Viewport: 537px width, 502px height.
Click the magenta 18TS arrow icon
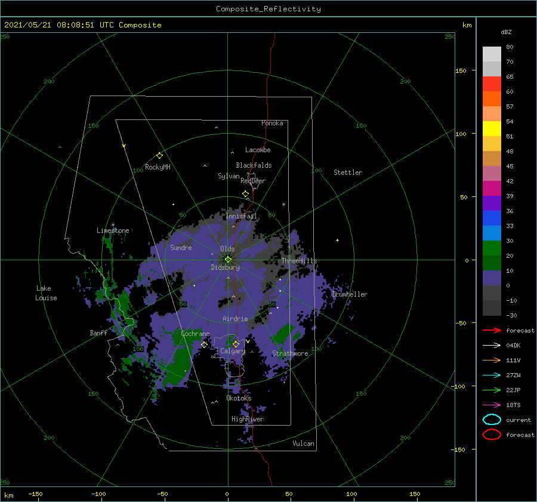coord(492,405)
